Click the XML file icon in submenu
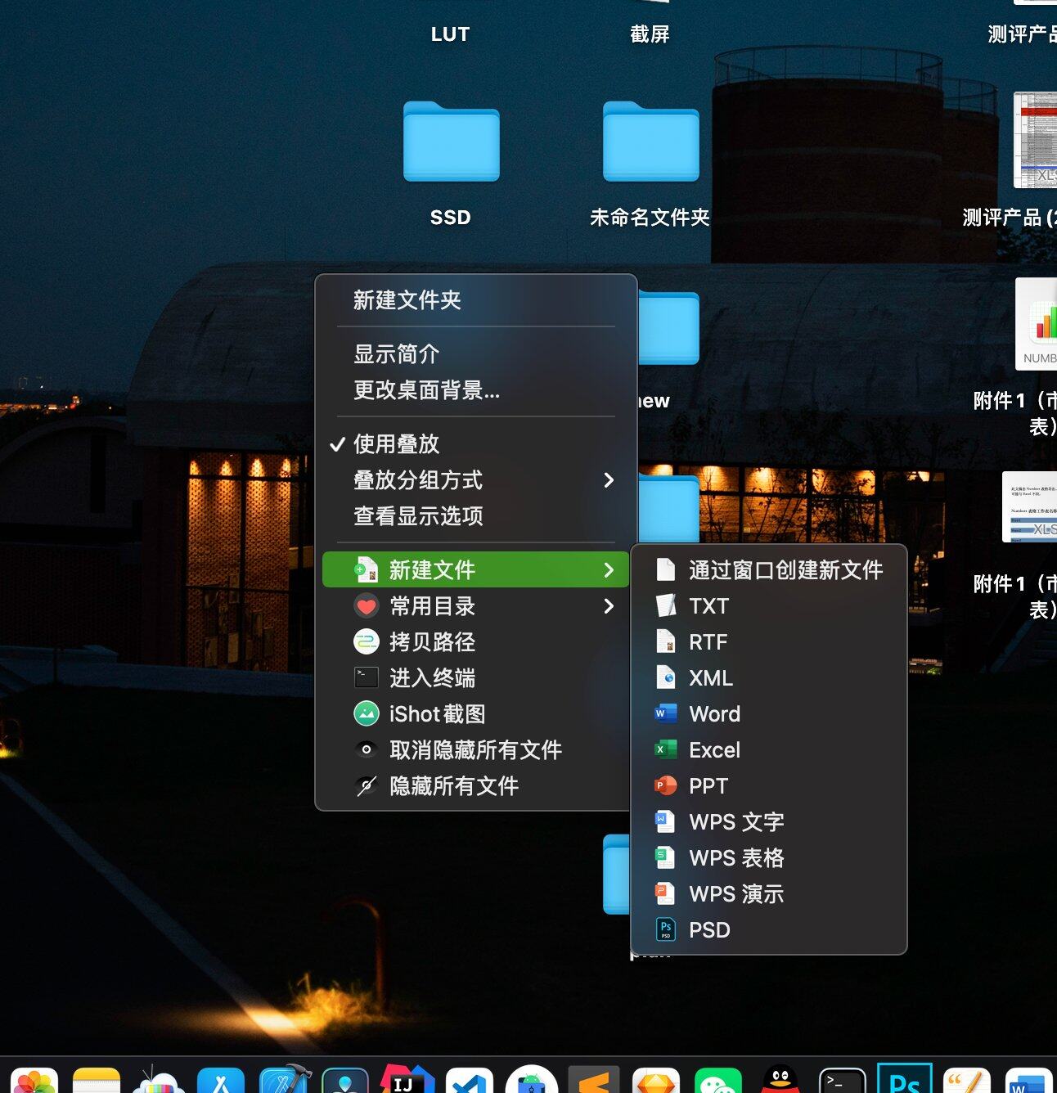Image resolution: width=1057 pixels, height=1093 pixels. click(x=666, y=677)
